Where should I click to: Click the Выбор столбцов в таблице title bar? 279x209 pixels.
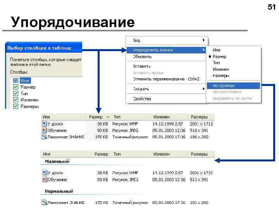point(44,48)
